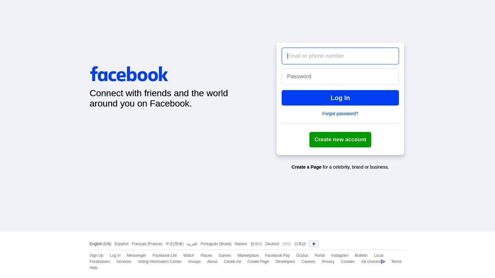
Task: Open the Create a Page link
Action: 306,167
